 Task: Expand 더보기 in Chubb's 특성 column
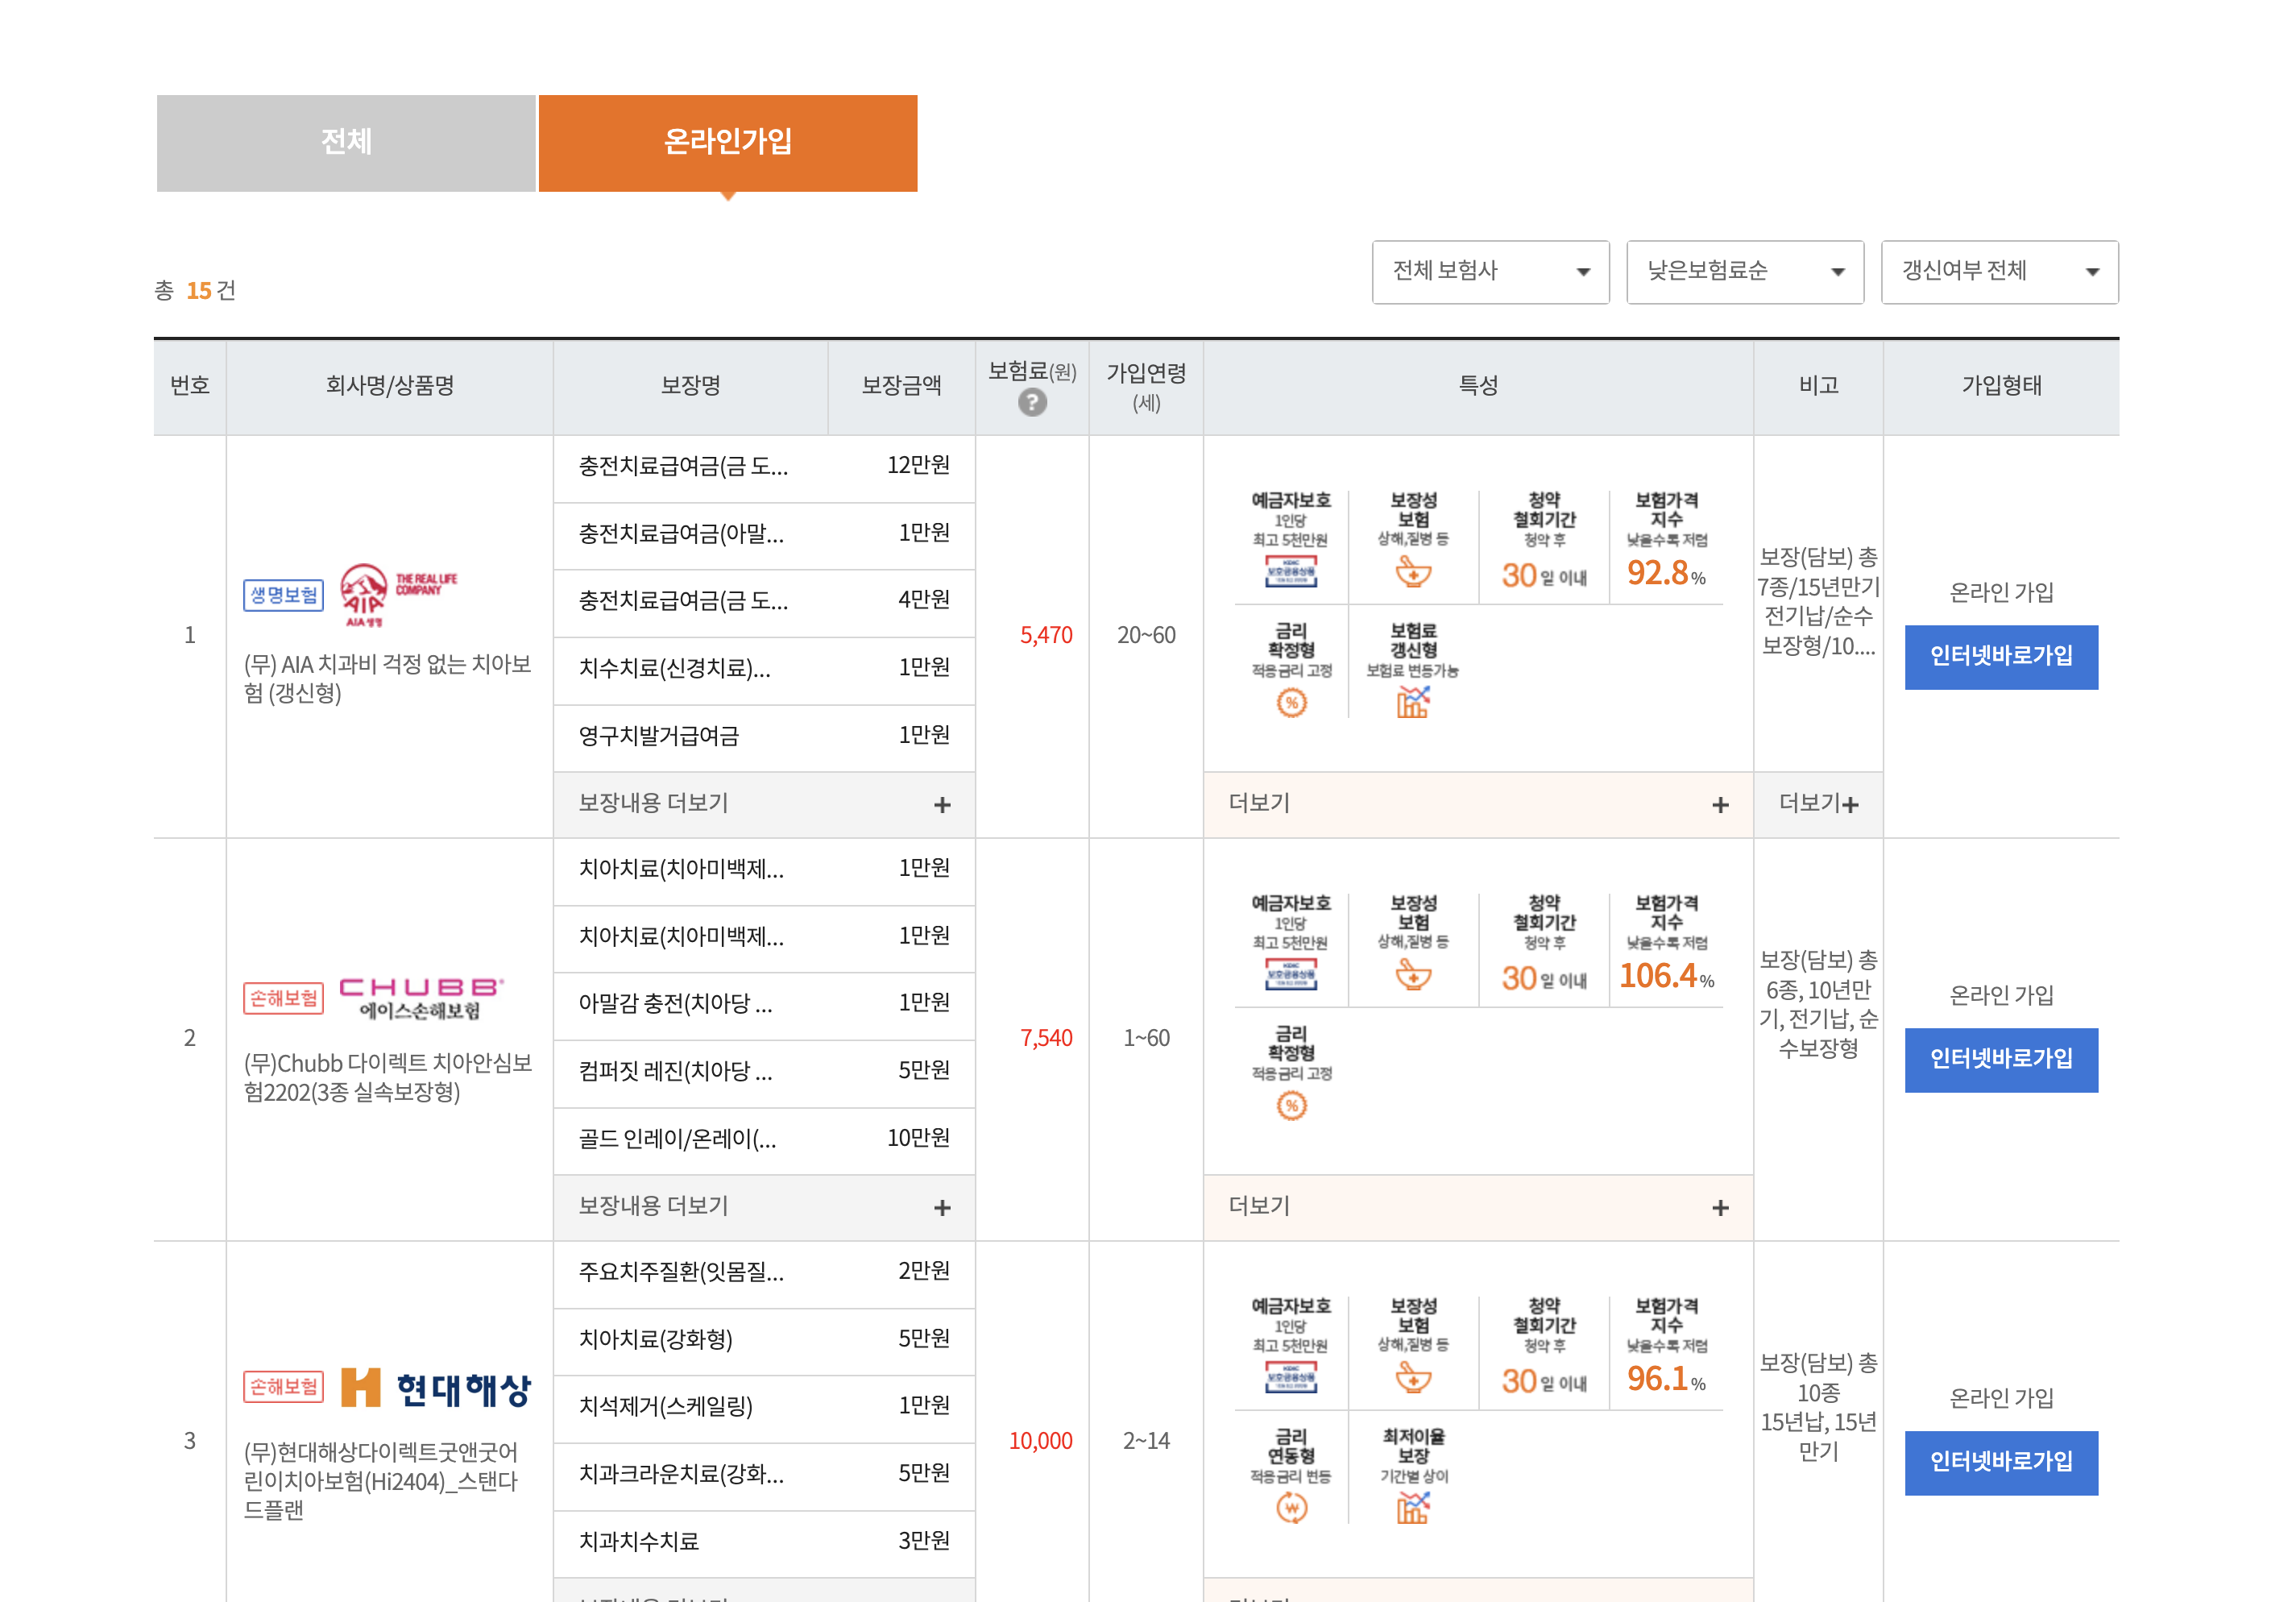coord(1477,1207)
